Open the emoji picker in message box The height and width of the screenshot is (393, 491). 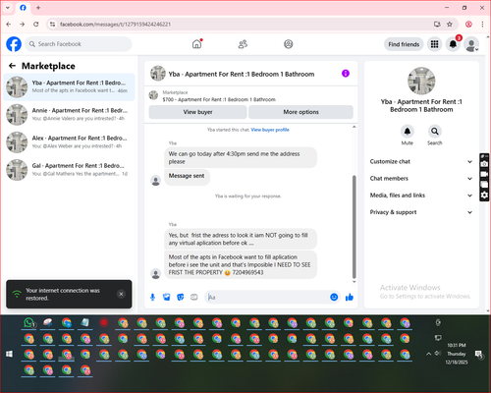334,297
